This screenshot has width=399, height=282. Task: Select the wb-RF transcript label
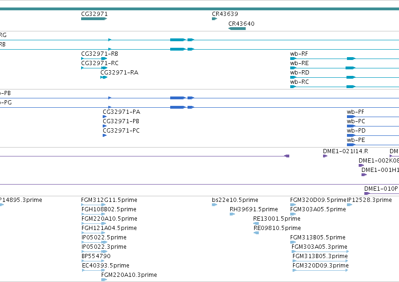click(299, 54)
